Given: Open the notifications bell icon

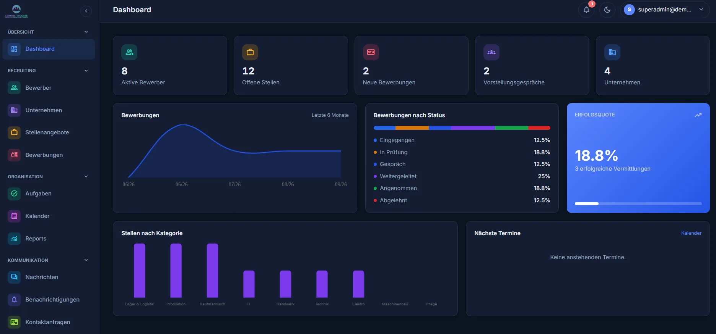Looking at the screenshot, I should point(586,10).
